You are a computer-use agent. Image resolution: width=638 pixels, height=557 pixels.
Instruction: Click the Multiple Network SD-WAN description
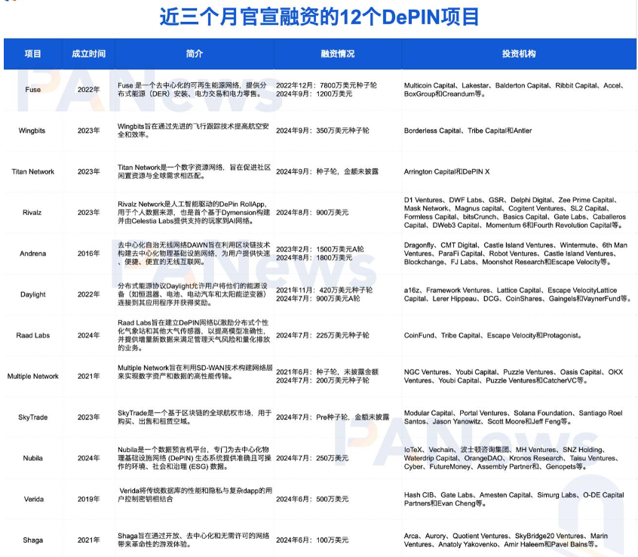[195, 372]
